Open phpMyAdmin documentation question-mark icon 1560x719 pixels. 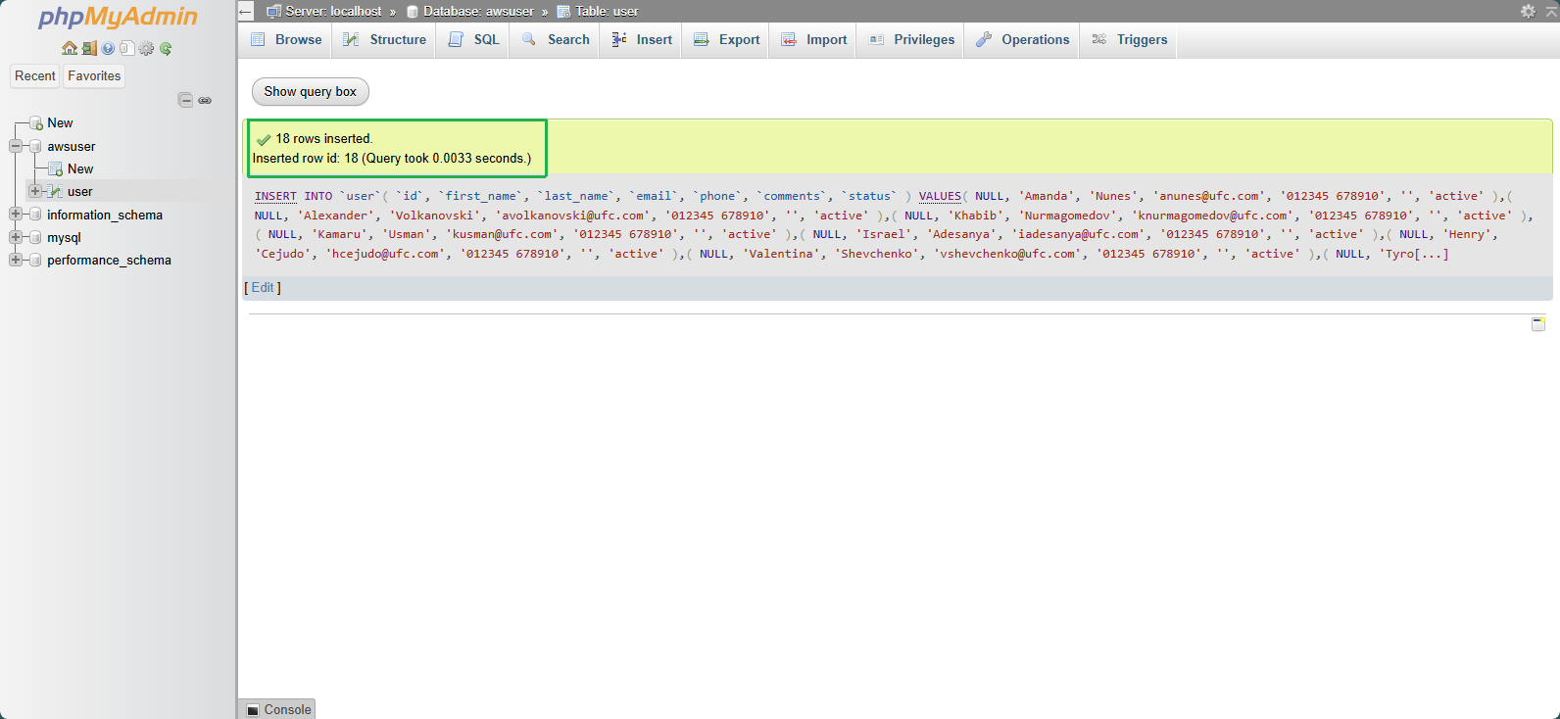(x=108, y=48)
